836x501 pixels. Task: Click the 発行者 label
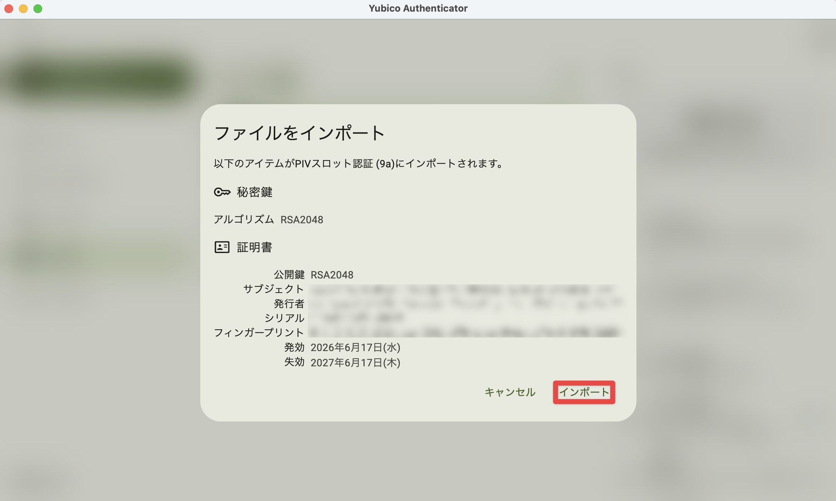289,304
